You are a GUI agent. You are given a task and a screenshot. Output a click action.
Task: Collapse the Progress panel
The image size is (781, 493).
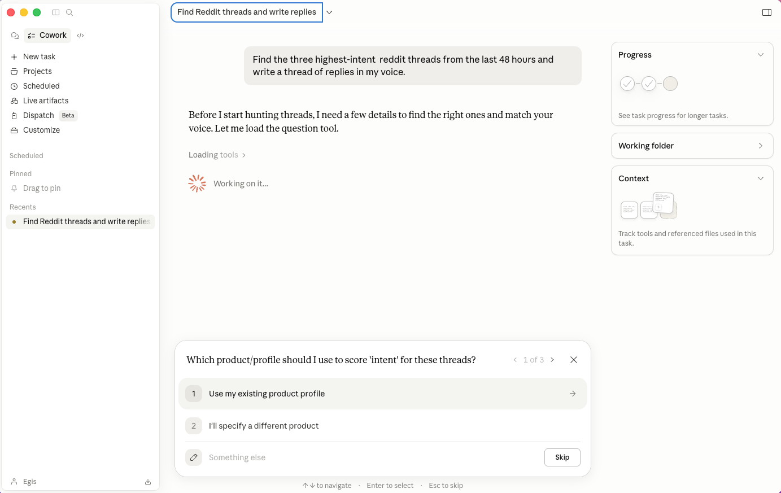761,55
